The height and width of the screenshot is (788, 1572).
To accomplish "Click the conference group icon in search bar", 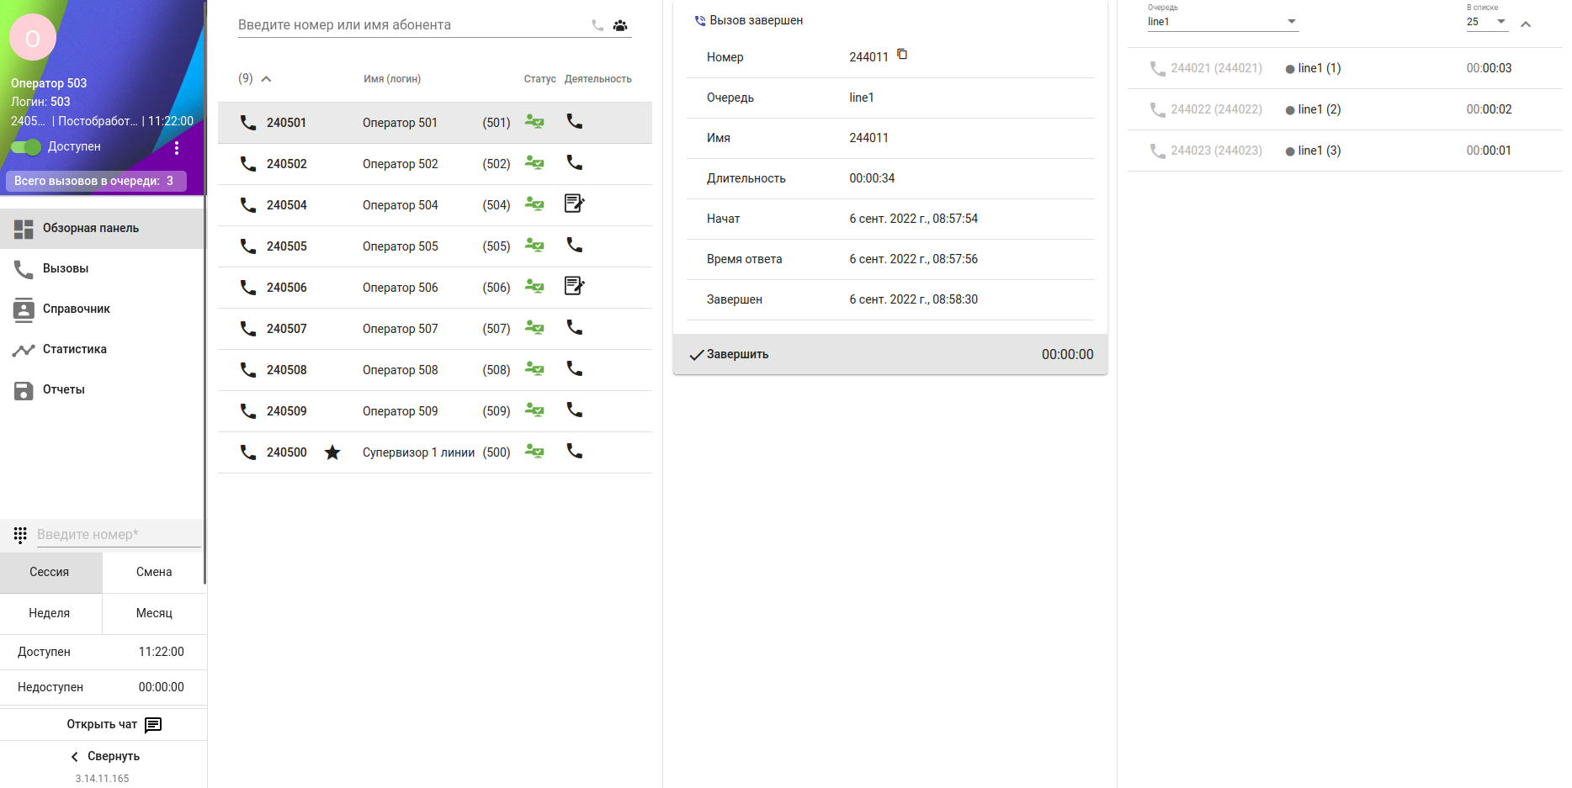I will tap(620, 25).
